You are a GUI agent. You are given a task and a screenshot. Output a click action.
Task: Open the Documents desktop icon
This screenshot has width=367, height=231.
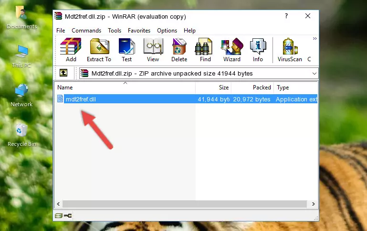21,18
